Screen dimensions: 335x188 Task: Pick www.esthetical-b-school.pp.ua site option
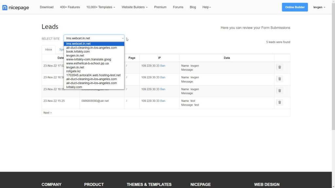pyautogui.click(x=88, y=63)
